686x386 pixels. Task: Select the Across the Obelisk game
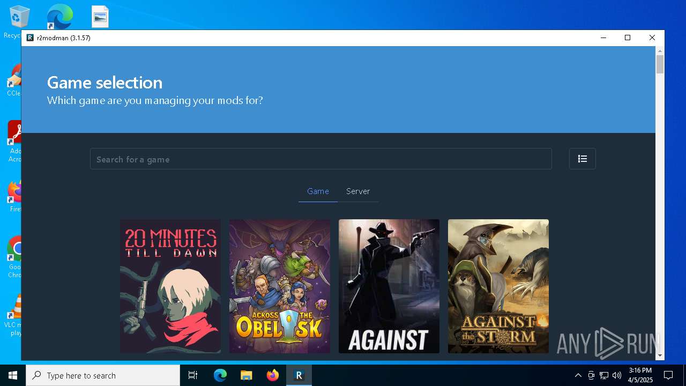[280, 286]
